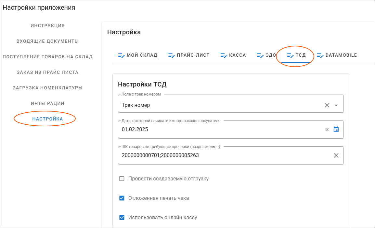Enable Провести создаваемую отгрузку checkbox

click(122, 179)
